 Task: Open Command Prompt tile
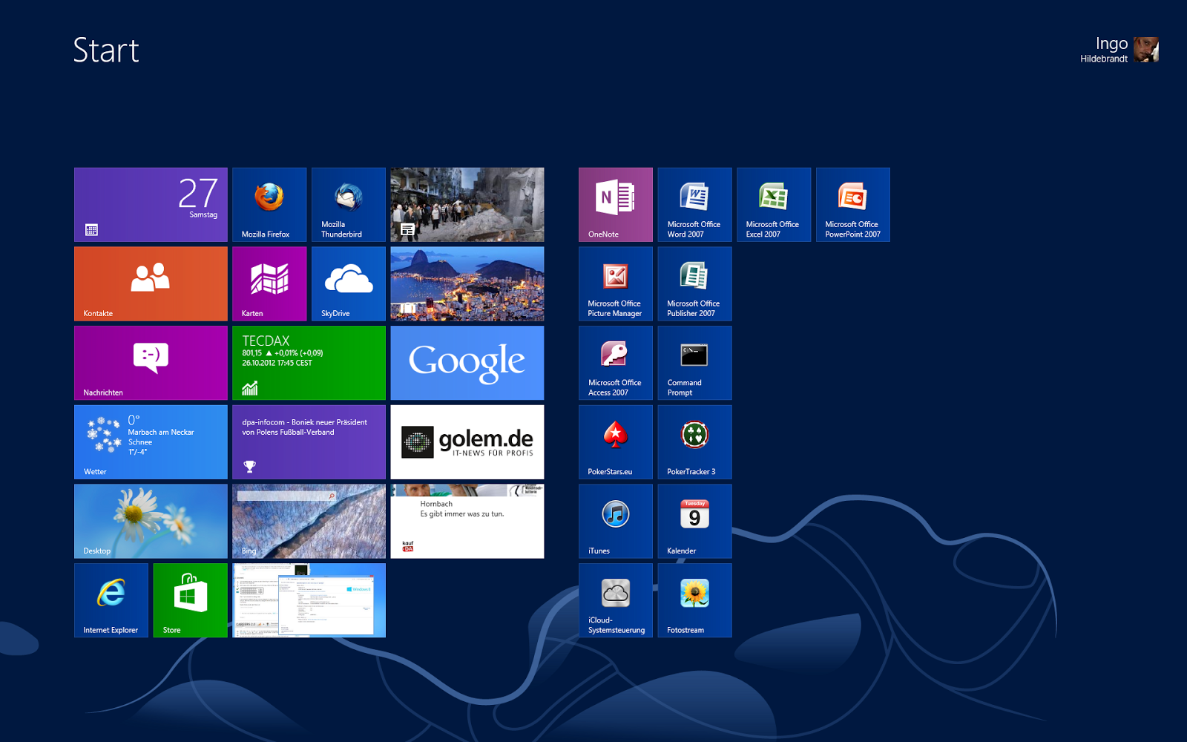(x=695, y=363)
